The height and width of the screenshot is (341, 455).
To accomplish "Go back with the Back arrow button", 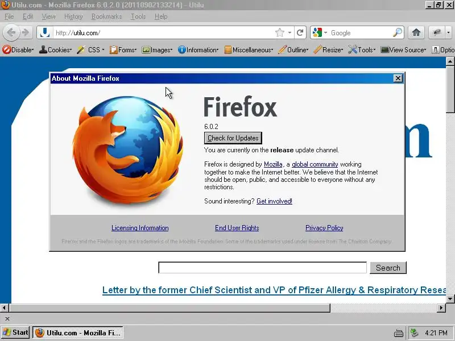I will [x=11, y=32].
